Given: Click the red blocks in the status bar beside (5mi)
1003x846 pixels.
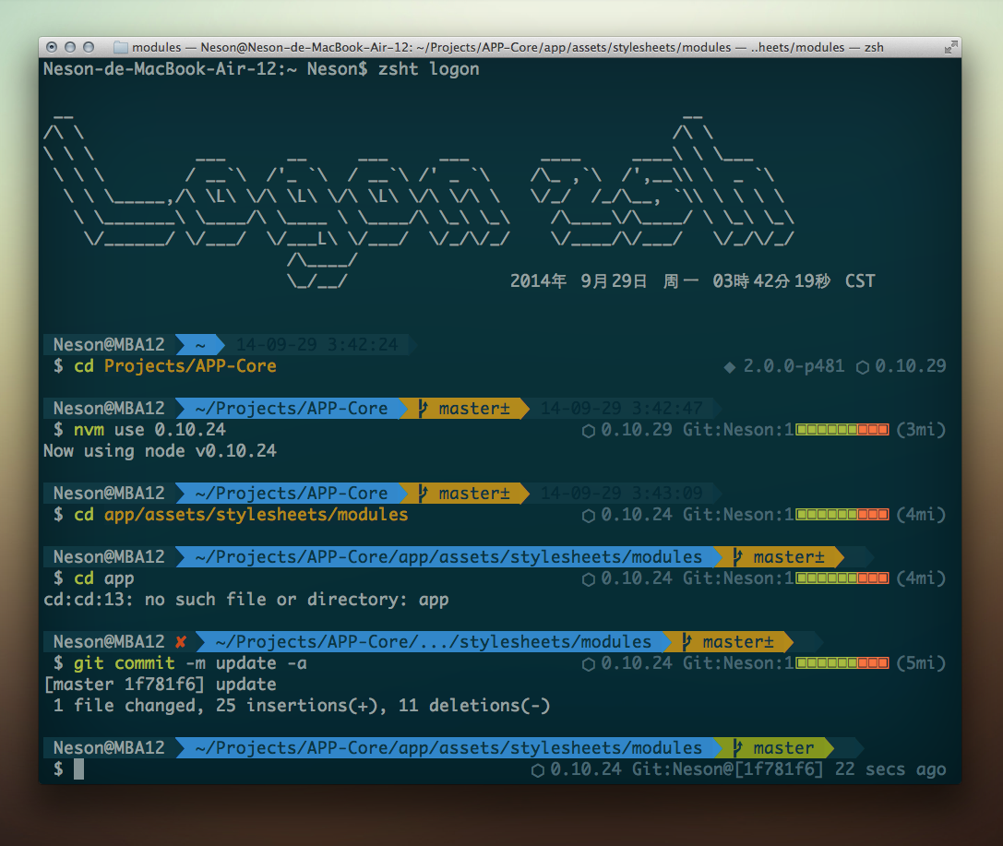Looking at the screenshot, I should click(x=873, y=663).
